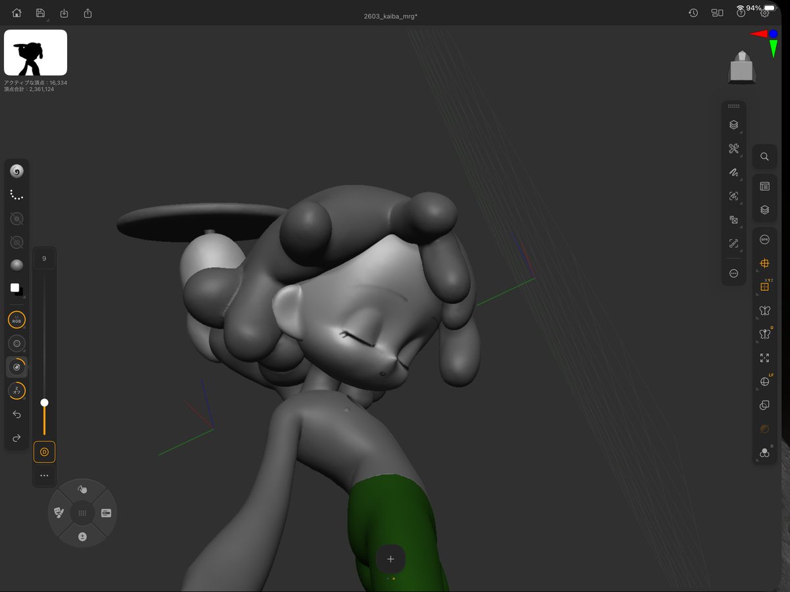
Task: Open the list panel icon
Action: coord(764,187)
